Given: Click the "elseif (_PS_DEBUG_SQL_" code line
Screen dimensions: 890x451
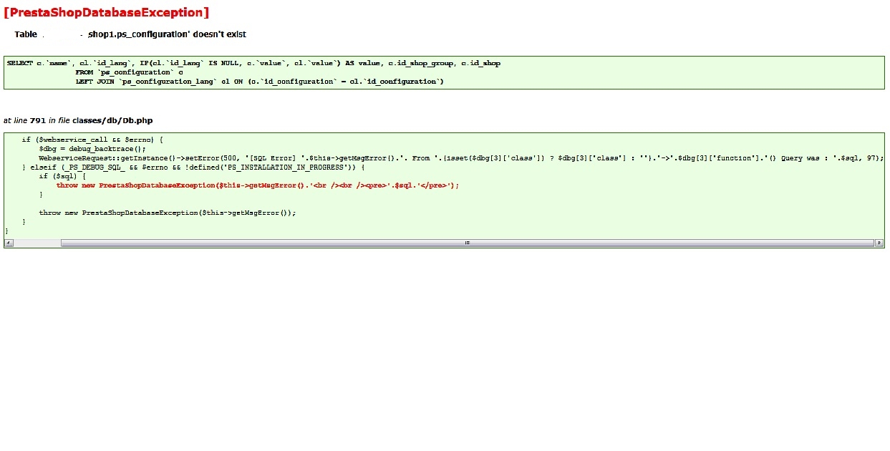Looking at the screenshot, I should pyautogui.click(x=193, y=168).
